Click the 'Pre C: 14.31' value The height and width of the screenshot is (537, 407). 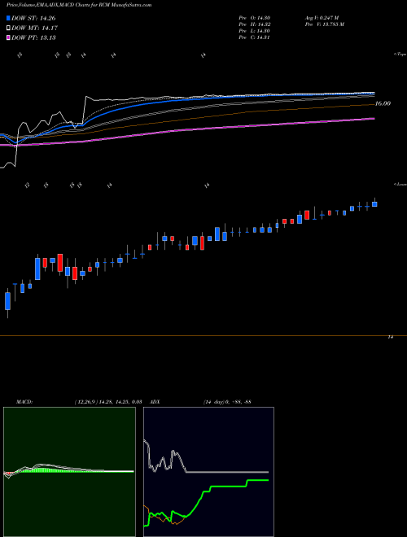[255, 37]
